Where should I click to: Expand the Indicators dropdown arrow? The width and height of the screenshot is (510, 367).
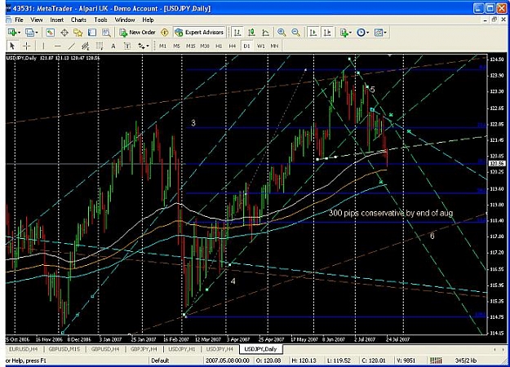tap(350, 33)
